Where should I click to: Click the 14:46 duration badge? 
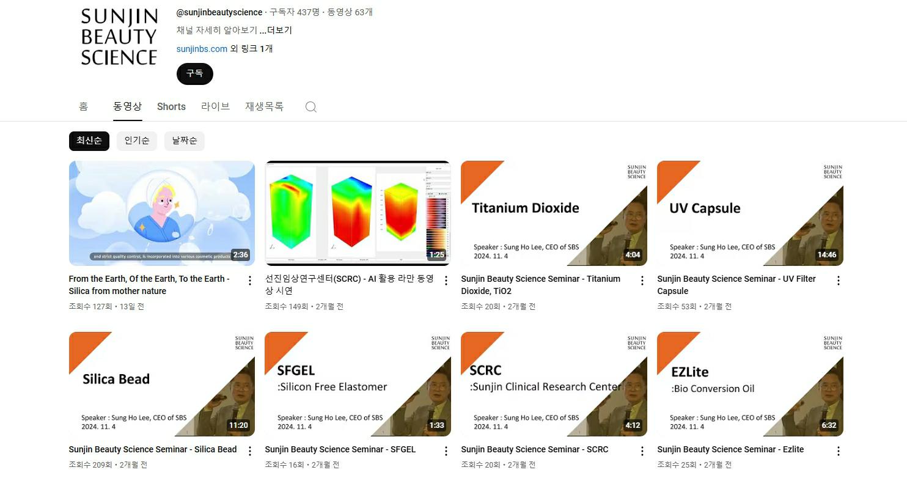(x=827, y=255)
